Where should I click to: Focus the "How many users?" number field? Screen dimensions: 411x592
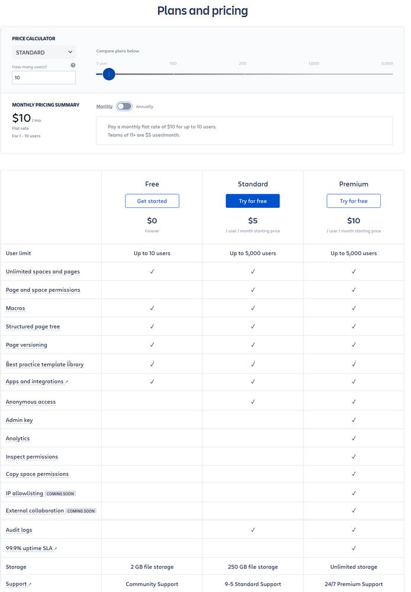tap(44, 78)
